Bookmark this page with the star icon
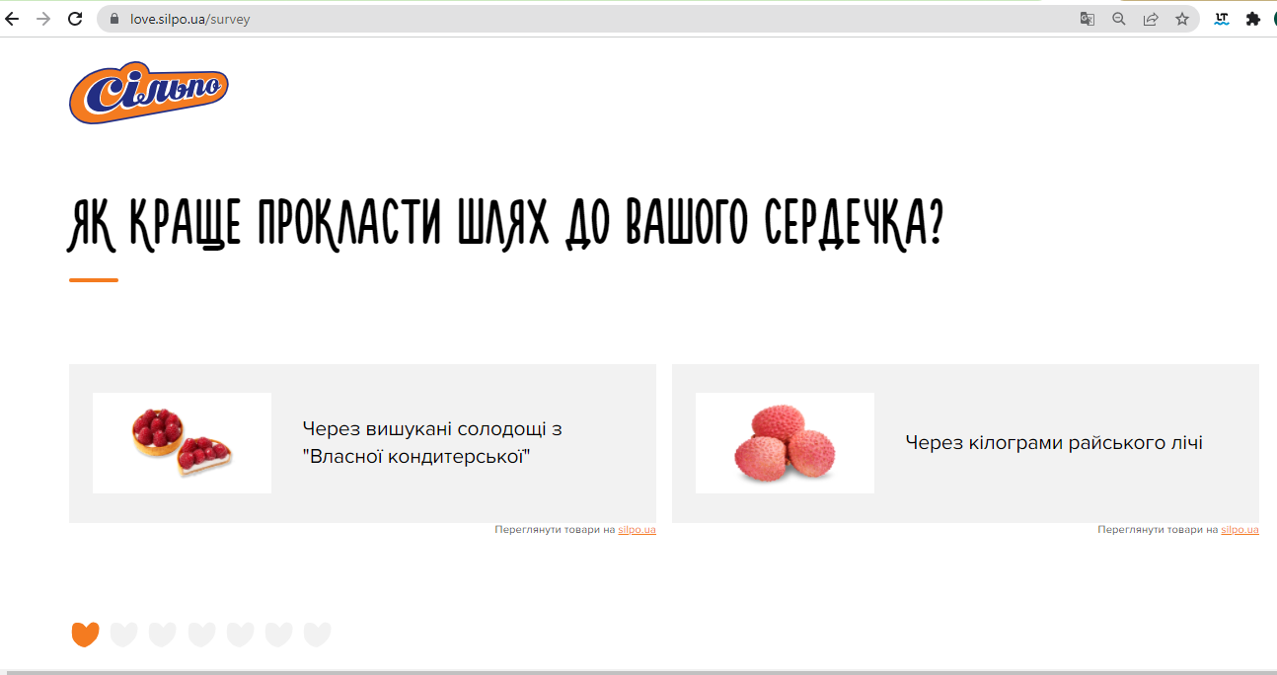This screenshot has width=1277, height=675. point(1181,19)
